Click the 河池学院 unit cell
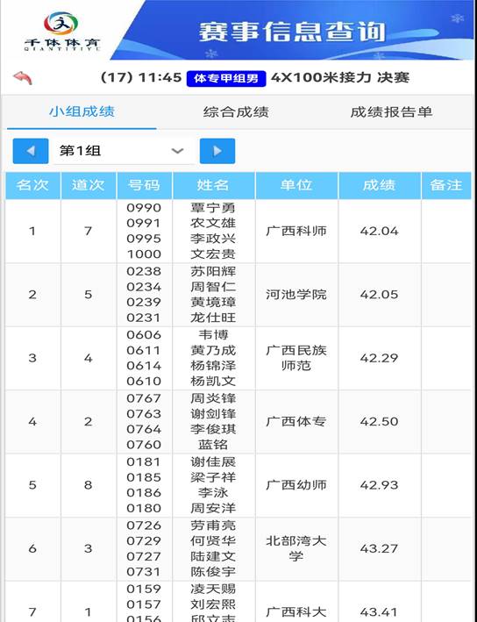This screenshot has width=477, height=622. point(296,295)
